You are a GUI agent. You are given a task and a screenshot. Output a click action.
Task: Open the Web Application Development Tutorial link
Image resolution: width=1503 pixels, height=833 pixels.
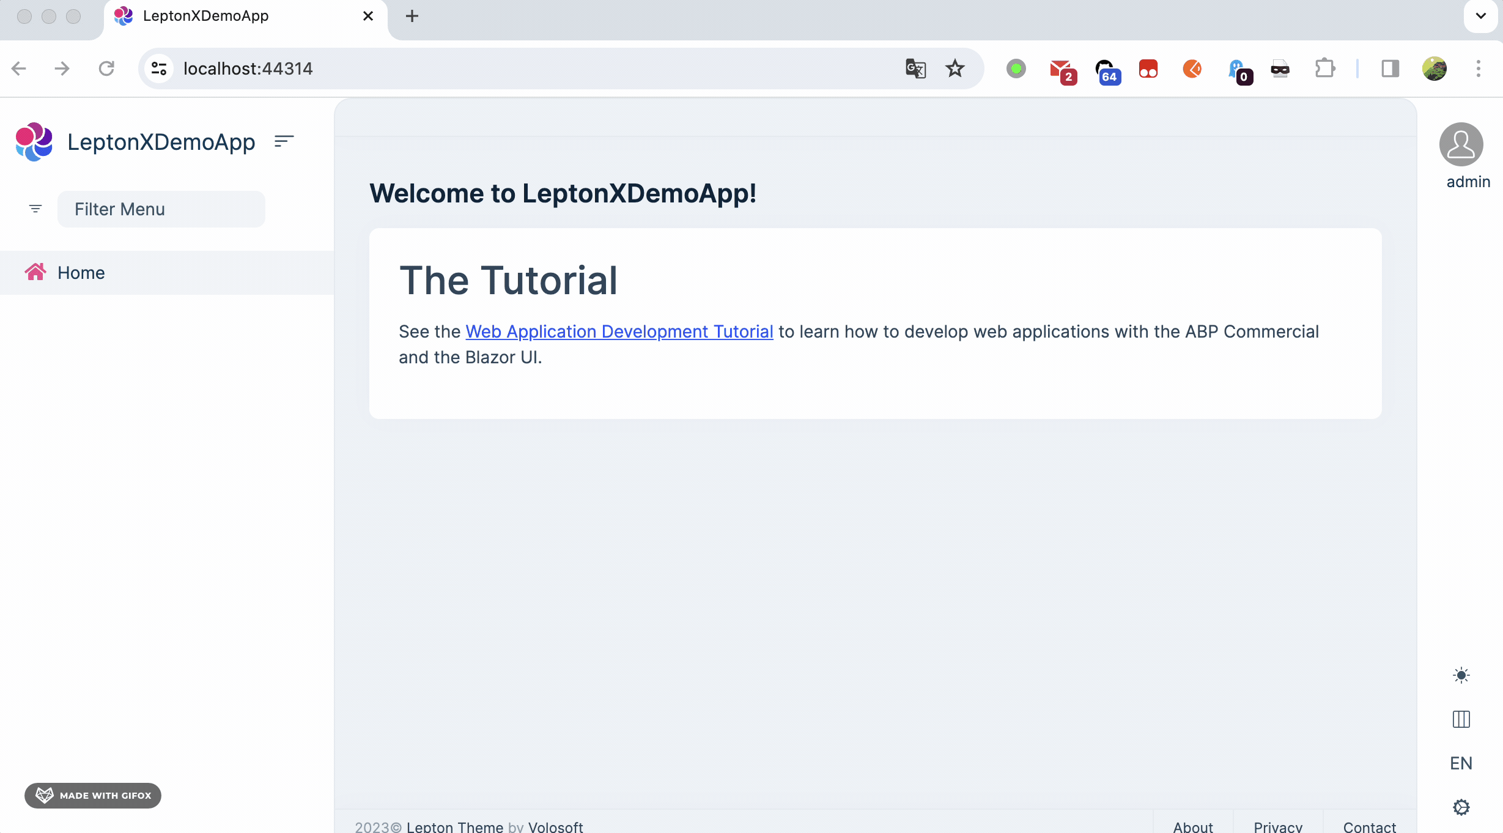(x=619, y=331)
